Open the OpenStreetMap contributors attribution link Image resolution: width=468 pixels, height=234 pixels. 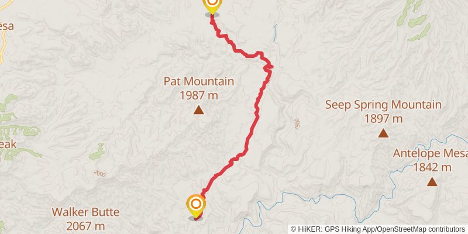click(421, 229)
